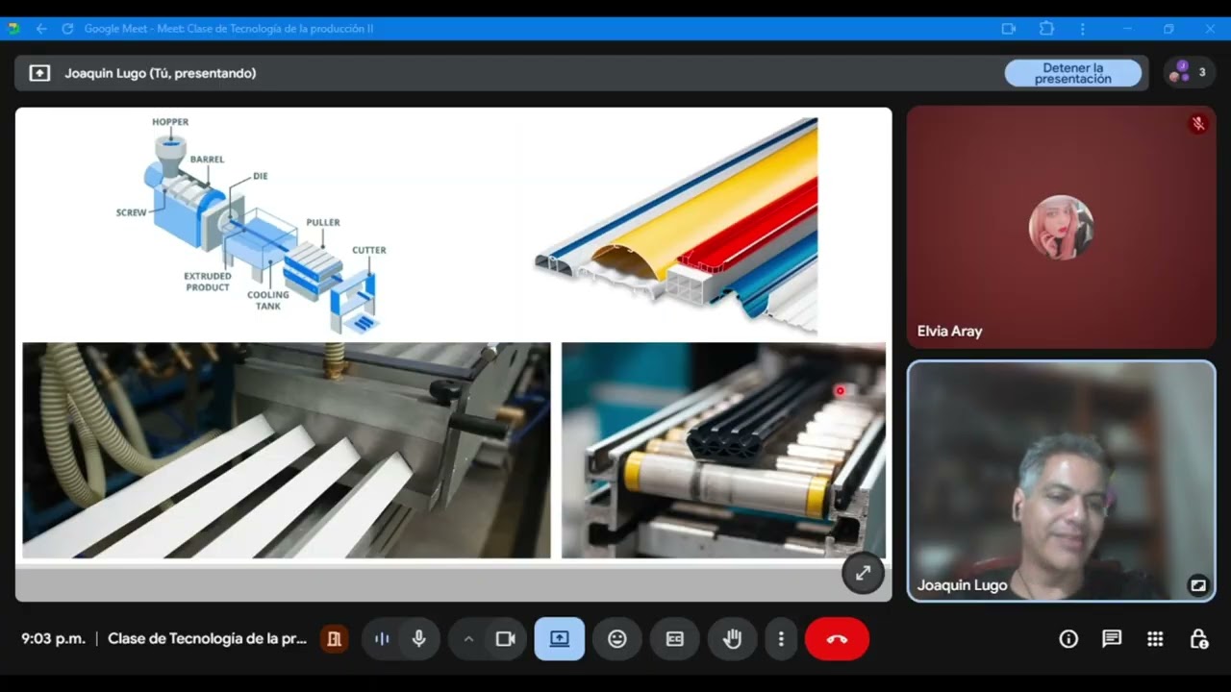Click the orange companion mode badge icon
This screenshot has width=1231, height=692.
pyautogui.click(x=334, y=639)
